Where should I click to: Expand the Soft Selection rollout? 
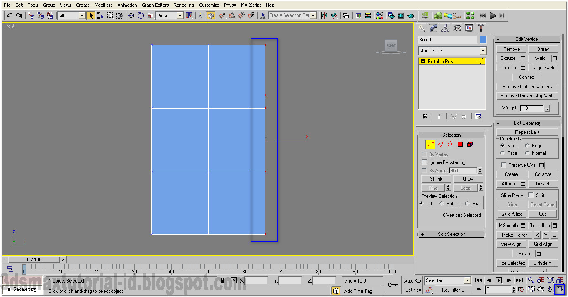pos(451,234)
